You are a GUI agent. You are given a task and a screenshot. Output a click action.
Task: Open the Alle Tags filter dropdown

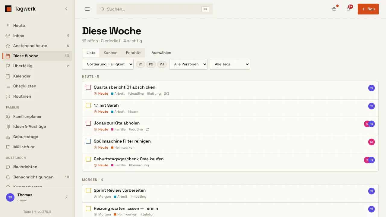(x=230, y=64)
